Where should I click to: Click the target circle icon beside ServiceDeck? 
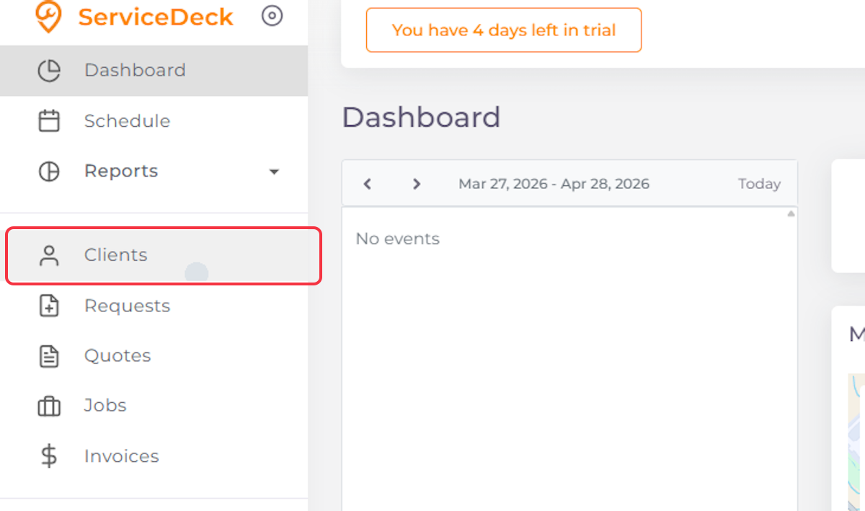coord(272,16)
